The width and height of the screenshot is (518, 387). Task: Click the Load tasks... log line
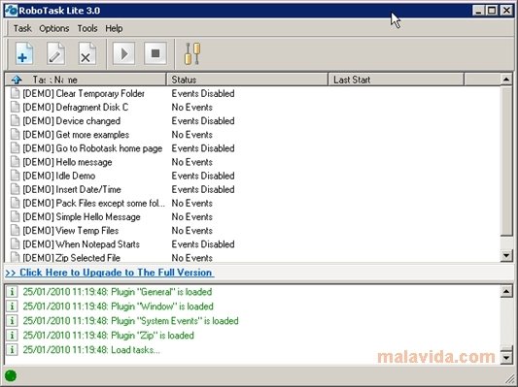click(91, 350)
